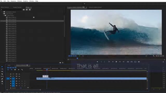Image resolution: width=166 pixels, height=93 pixels.
Task: Click Add Marker icon in timeline header
Action: (19, 70)
